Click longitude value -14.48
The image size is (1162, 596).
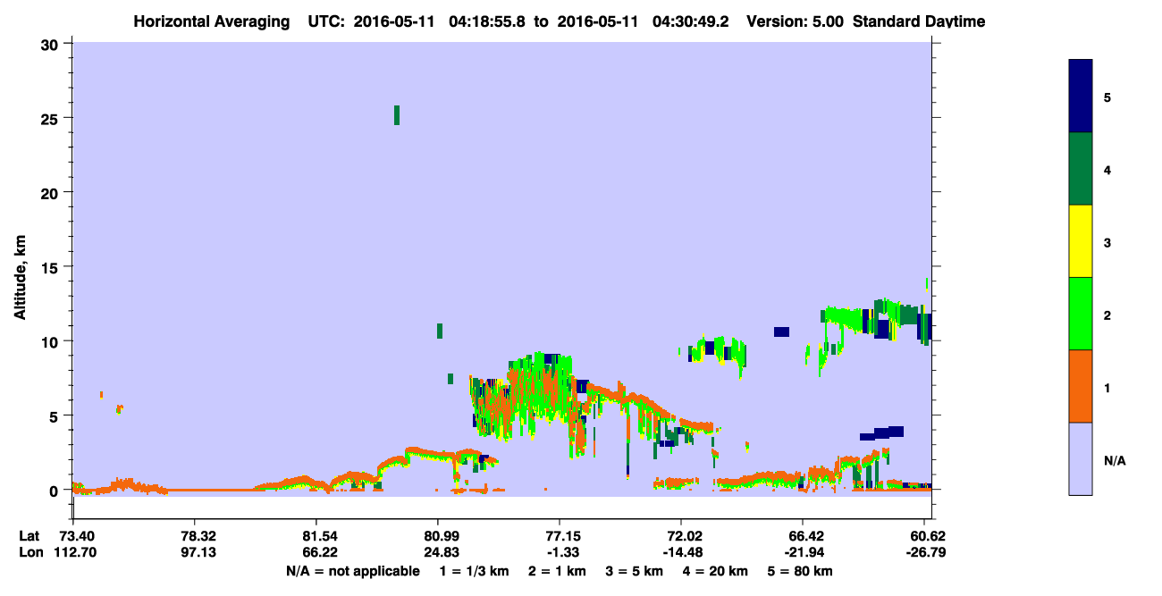[x=681, y=552]
